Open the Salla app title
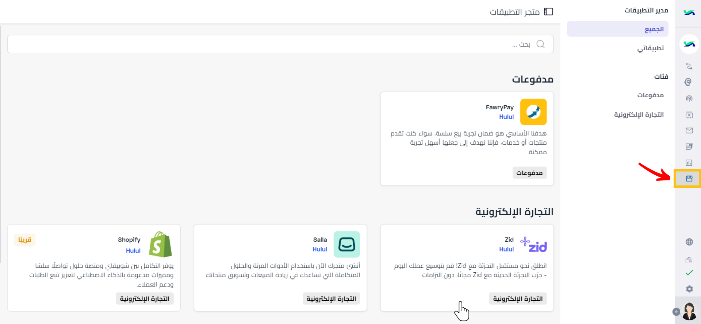 pos(320,239)
